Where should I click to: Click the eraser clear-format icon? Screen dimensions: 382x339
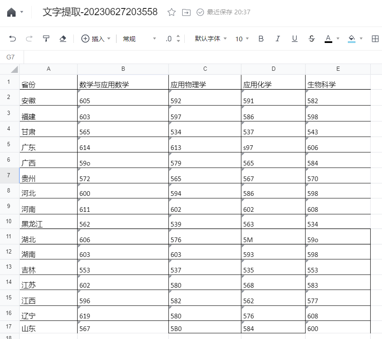coord(63,39)
